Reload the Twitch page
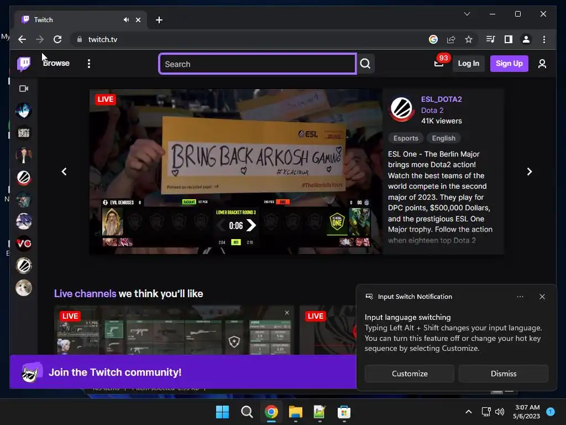This screenshot has height=425, width=566. coord(57,39)
